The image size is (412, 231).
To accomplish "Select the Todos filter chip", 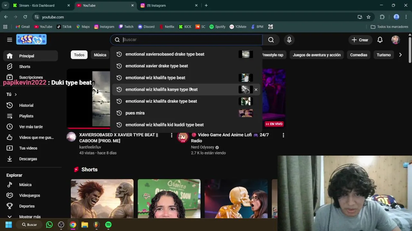I will (x=79, y=55).
